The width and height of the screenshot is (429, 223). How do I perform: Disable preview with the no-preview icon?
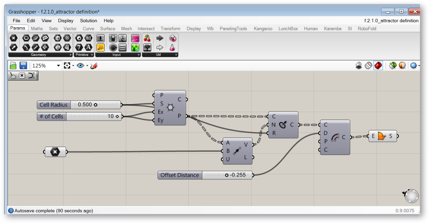click(x=359, y=66)
